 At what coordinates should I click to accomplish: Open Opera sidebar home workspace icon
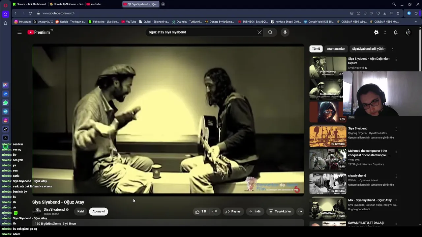pos(5,14)
